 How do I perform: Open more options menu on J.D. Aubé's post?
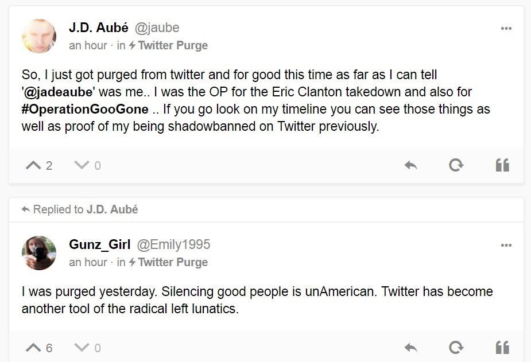506,28
